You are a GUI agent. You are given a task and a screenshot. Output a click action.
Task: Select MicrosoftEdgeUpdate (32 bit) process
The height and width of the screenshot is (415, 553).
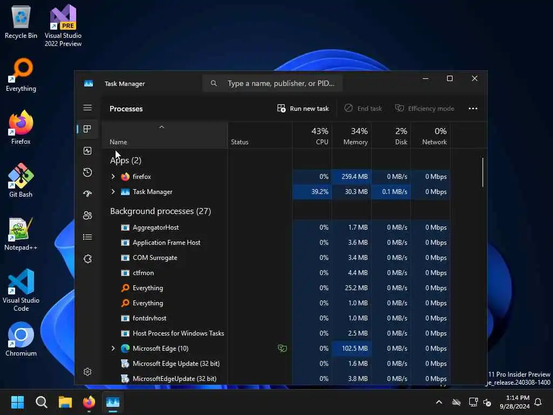tap(276, 379)
